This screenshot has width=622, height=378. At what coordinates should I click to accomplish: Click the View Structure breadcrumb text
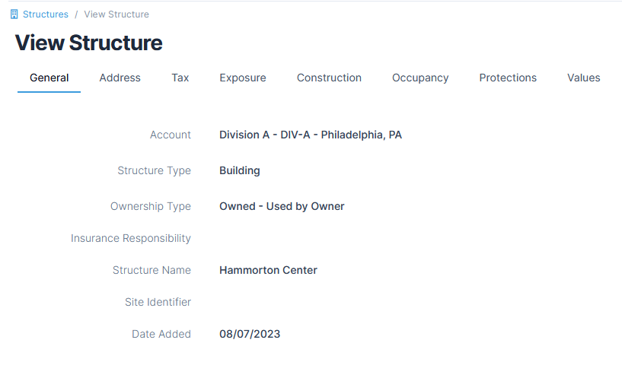pos(116,14)
